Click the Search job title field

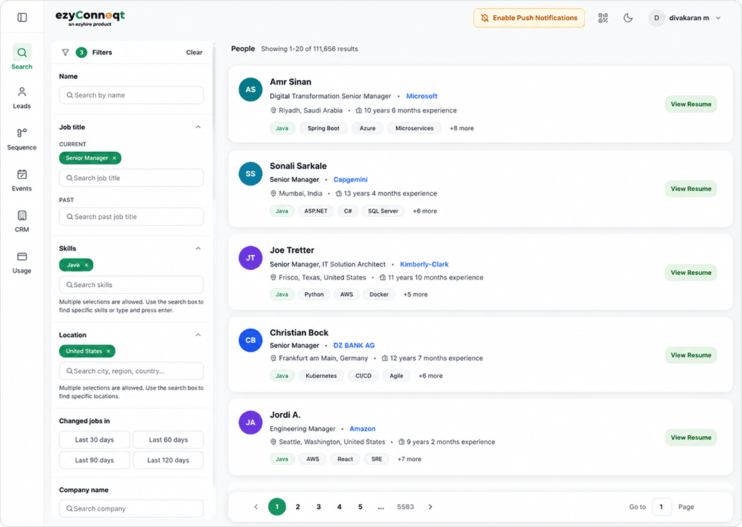132,178
